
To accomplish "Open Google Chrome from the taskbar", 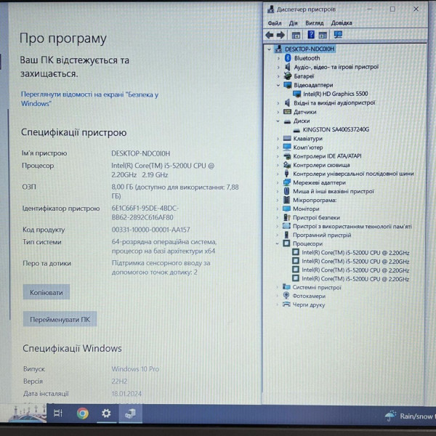I will 83,413.
